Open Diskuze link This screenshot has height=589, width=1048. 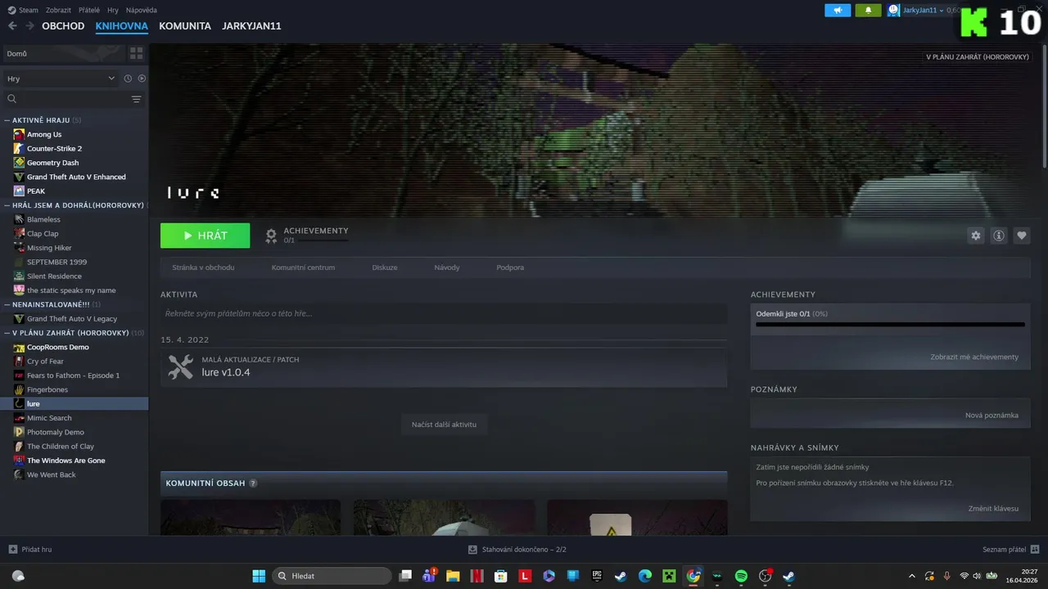pyautogui.click(x=385, y=268)
